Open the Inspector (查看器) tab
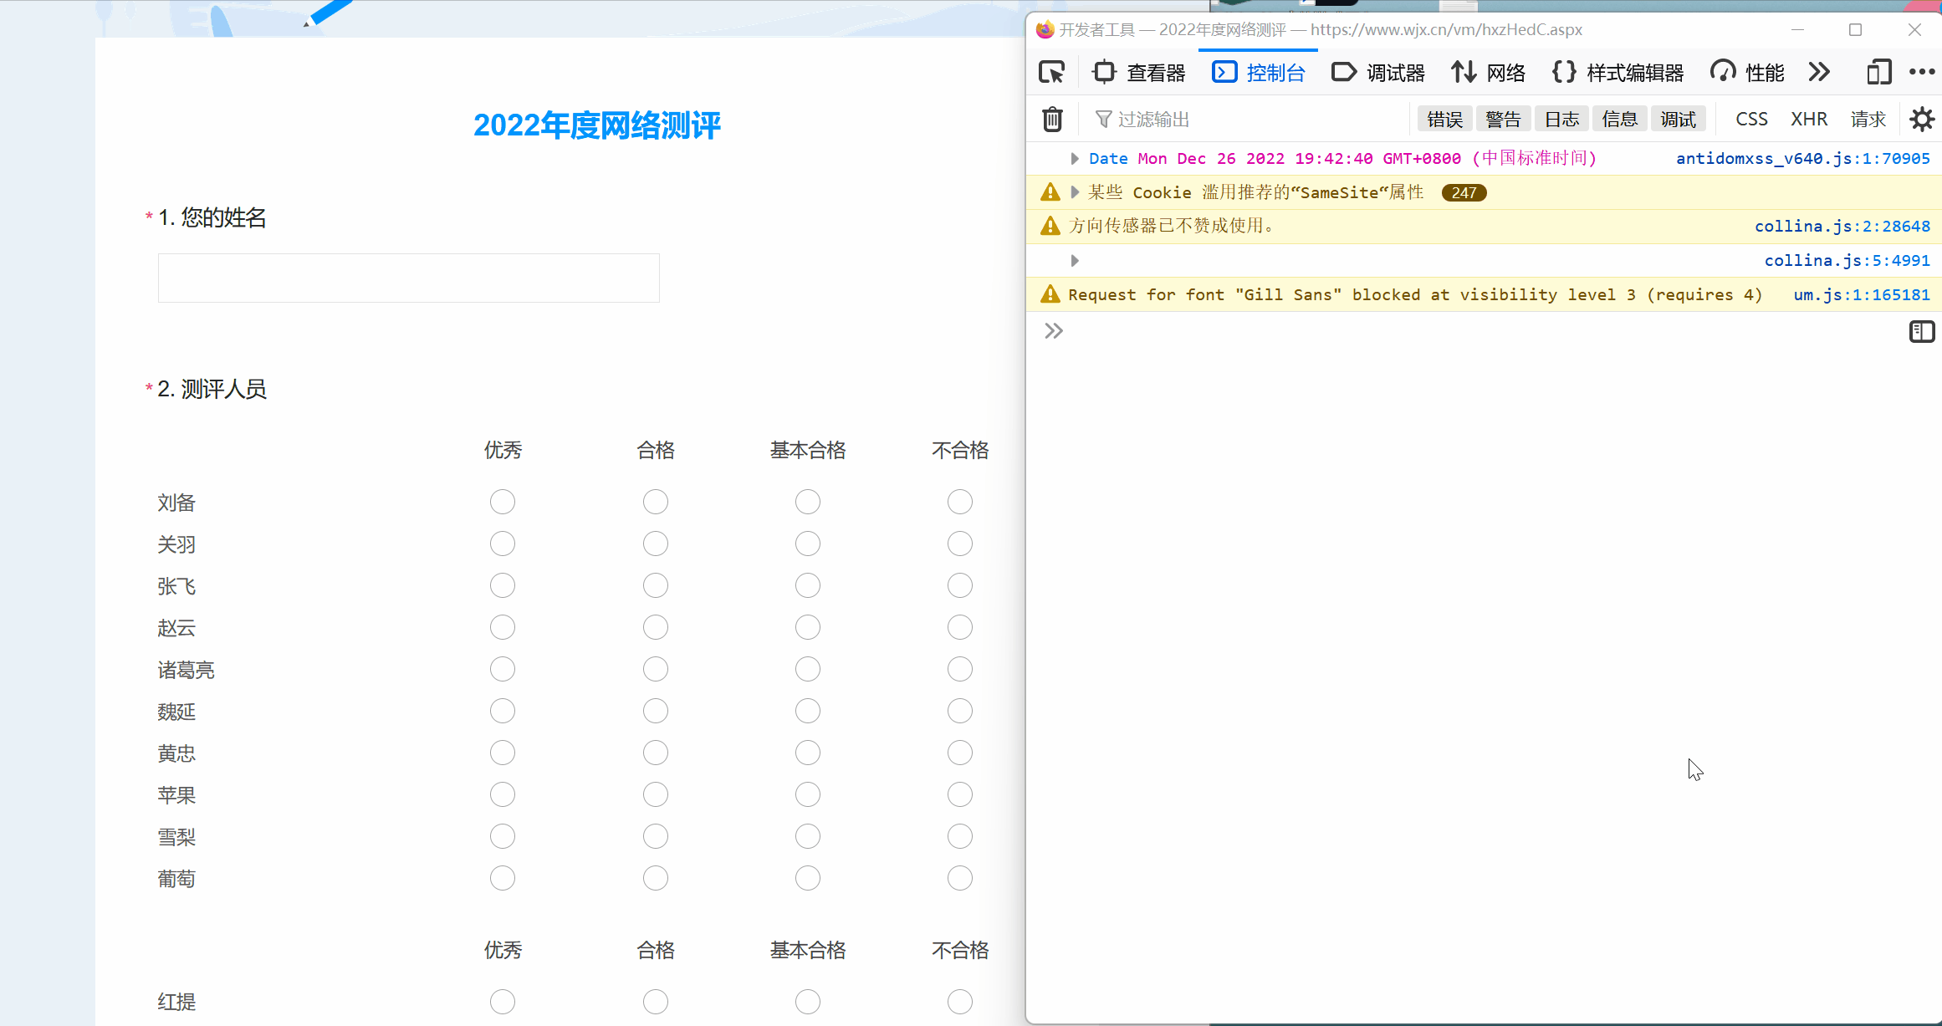 [1139, 73]
